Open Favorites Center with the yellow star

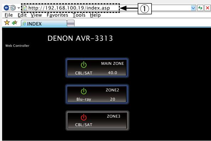tap(7, 23)
